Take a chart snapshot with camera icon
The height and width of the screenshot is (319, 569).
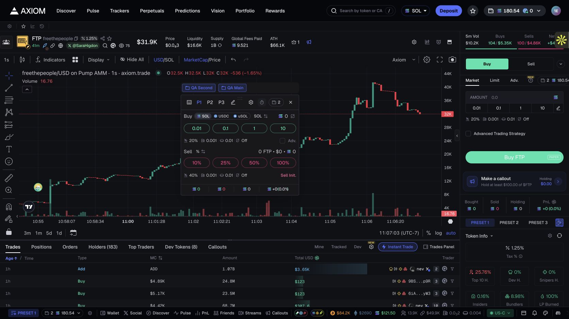click(x=452, y=60)
